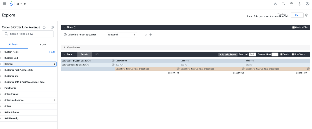This screenshot has width=312, height=129.
Task: Open gear of Calendar Calendar Quarter header
Action: coord(113,65)
